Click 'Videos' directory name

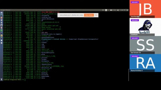(x=44, y=42)
